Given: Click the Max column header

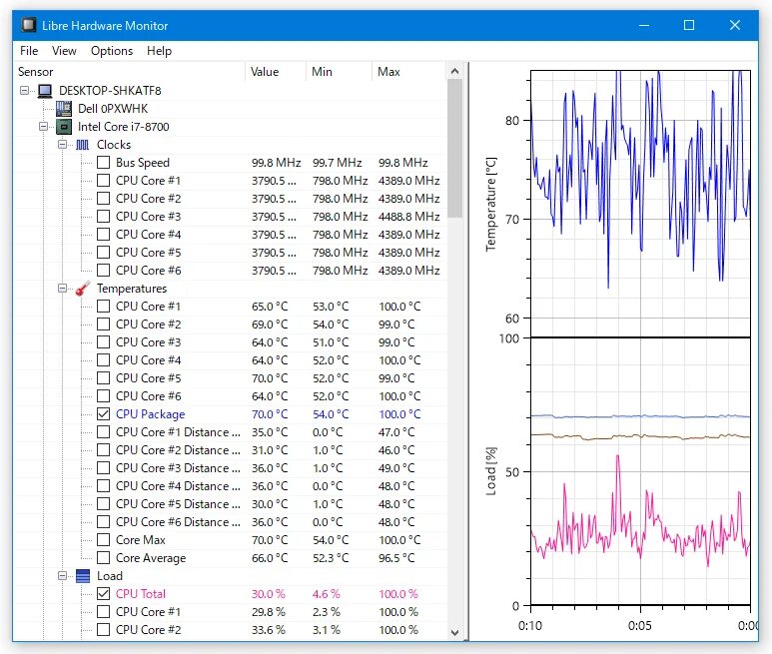Looking at the screenshot, I should [408, 72].
